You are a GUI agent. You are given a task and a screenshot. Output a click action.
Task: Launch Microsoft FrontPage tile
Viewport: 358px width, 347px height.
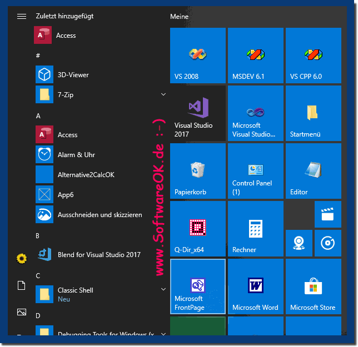[x=198, y=286]
